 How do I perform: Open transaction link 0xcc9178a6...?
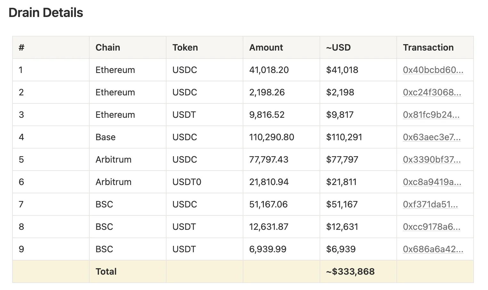[x=431, y=227]
